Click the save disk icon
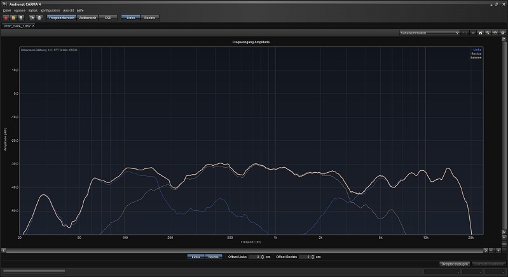Screen dimensions: 508x277 tap(22, 18)
